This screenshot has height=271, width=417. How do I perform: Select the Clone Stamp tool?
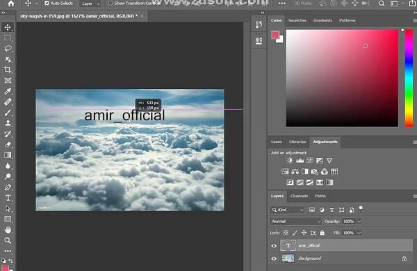coord(8,123)
